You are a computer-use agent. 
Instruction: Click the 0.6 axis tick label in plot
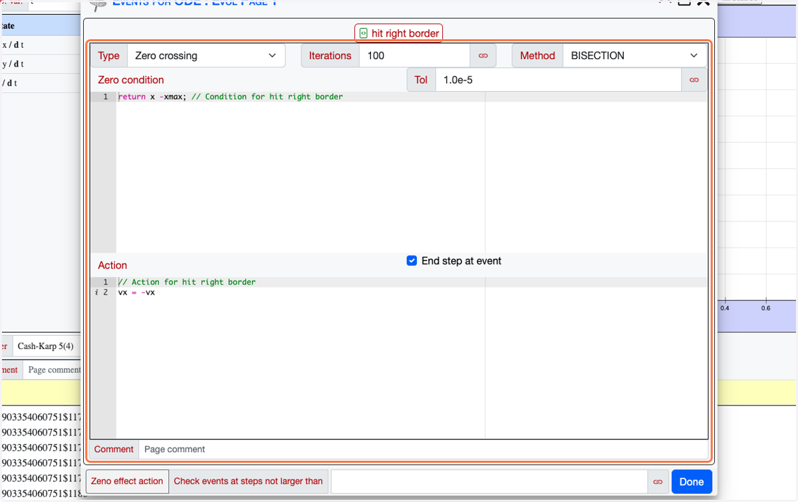(x=766, y=309)
